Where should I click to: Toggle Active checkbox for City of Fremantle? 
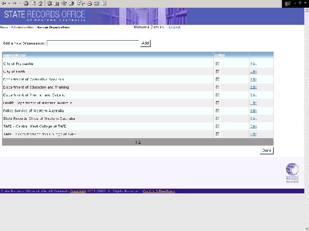(x=218, y=64)
